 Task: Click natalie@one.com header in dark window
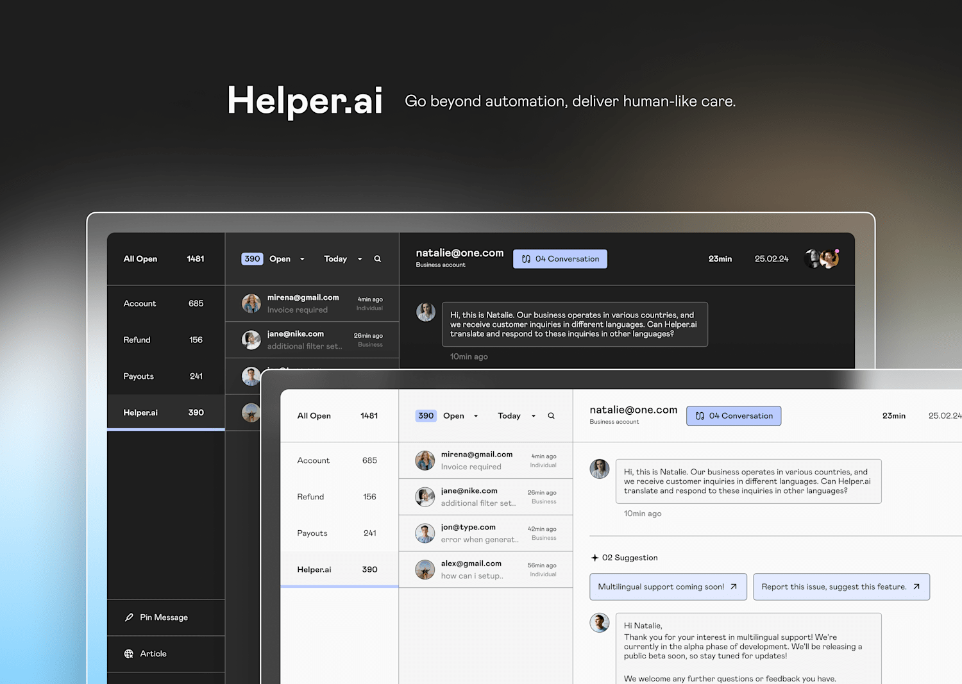pos(460,253)
